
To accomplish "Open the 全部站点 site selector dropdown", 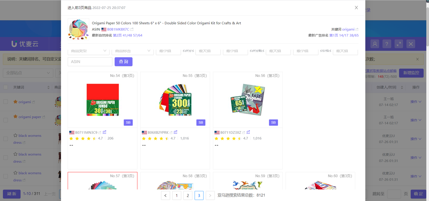I will (28, 73).
